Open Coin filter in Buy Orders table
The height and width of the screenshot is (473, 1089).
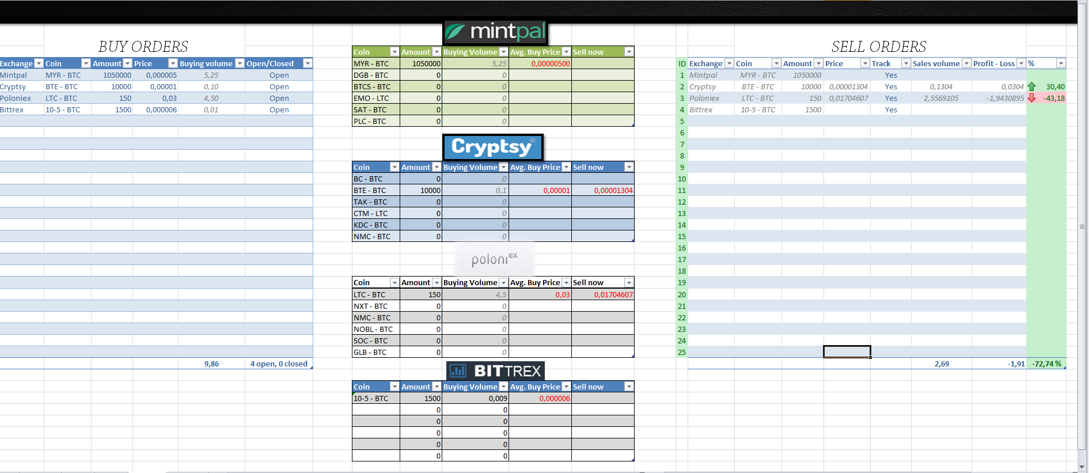pyautogui.click(x=86, y=63)
